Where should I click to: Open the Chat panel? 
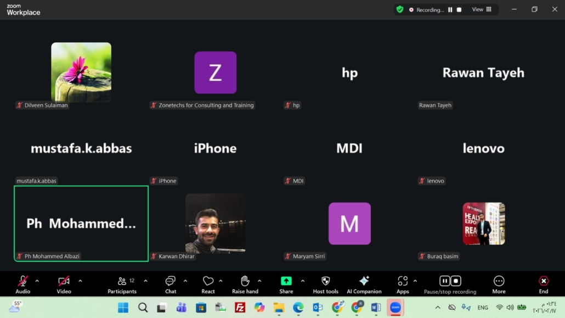(171, 285)
